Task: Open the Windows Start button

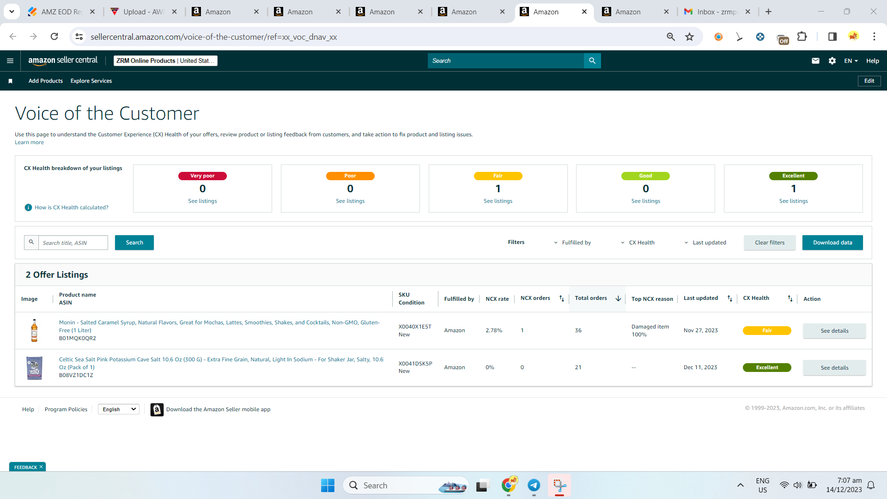Action: tap(328, 485)
